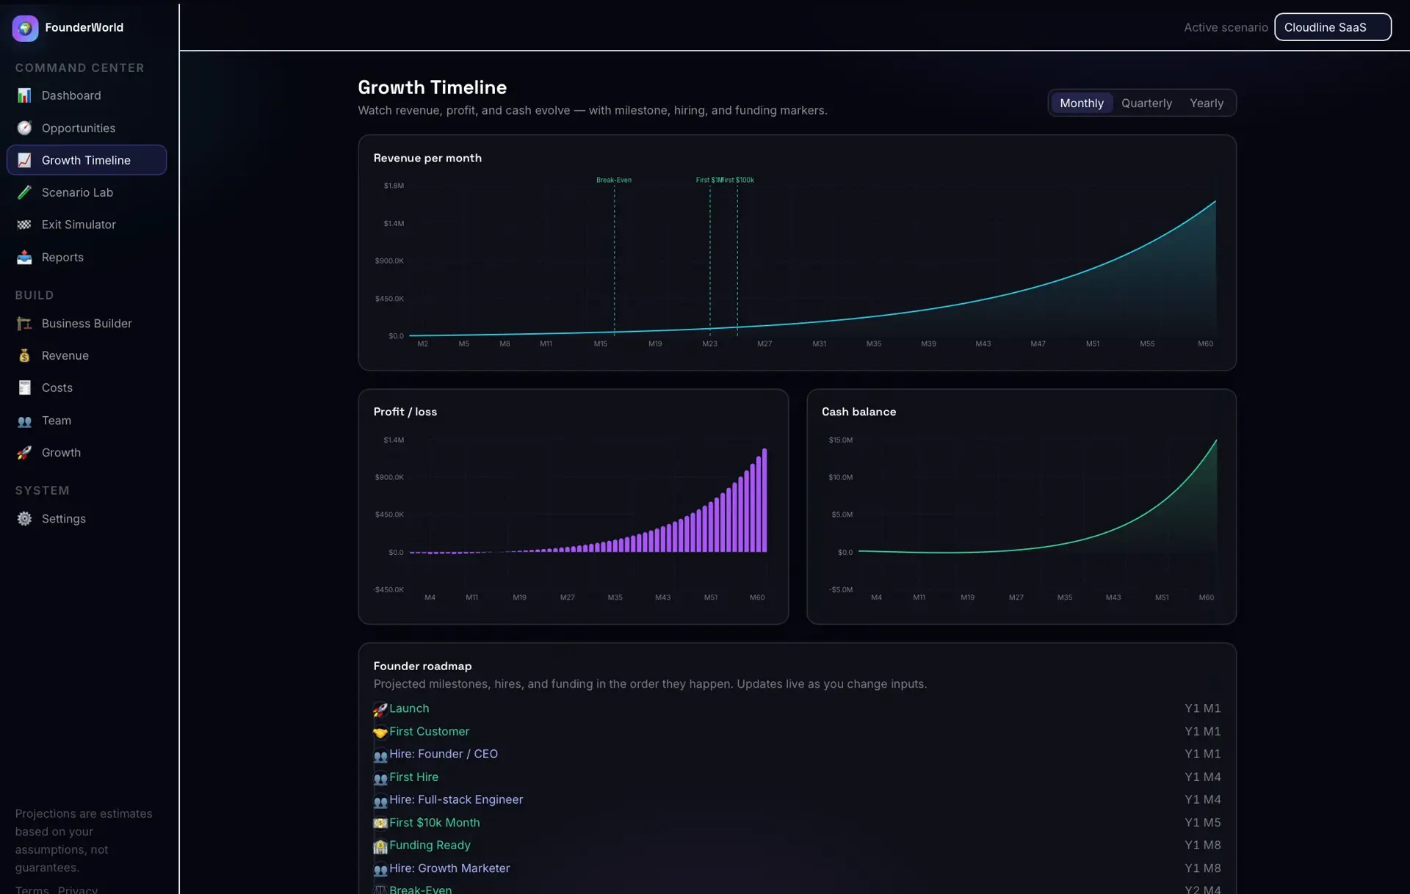
Task: Click the Privacy link in sidebar footer
Action: click(77, 890)
